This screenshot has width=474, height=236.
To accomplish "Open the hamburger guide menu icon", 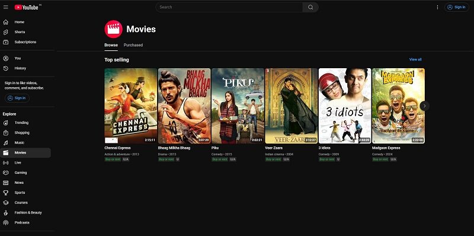I will 6,7.
